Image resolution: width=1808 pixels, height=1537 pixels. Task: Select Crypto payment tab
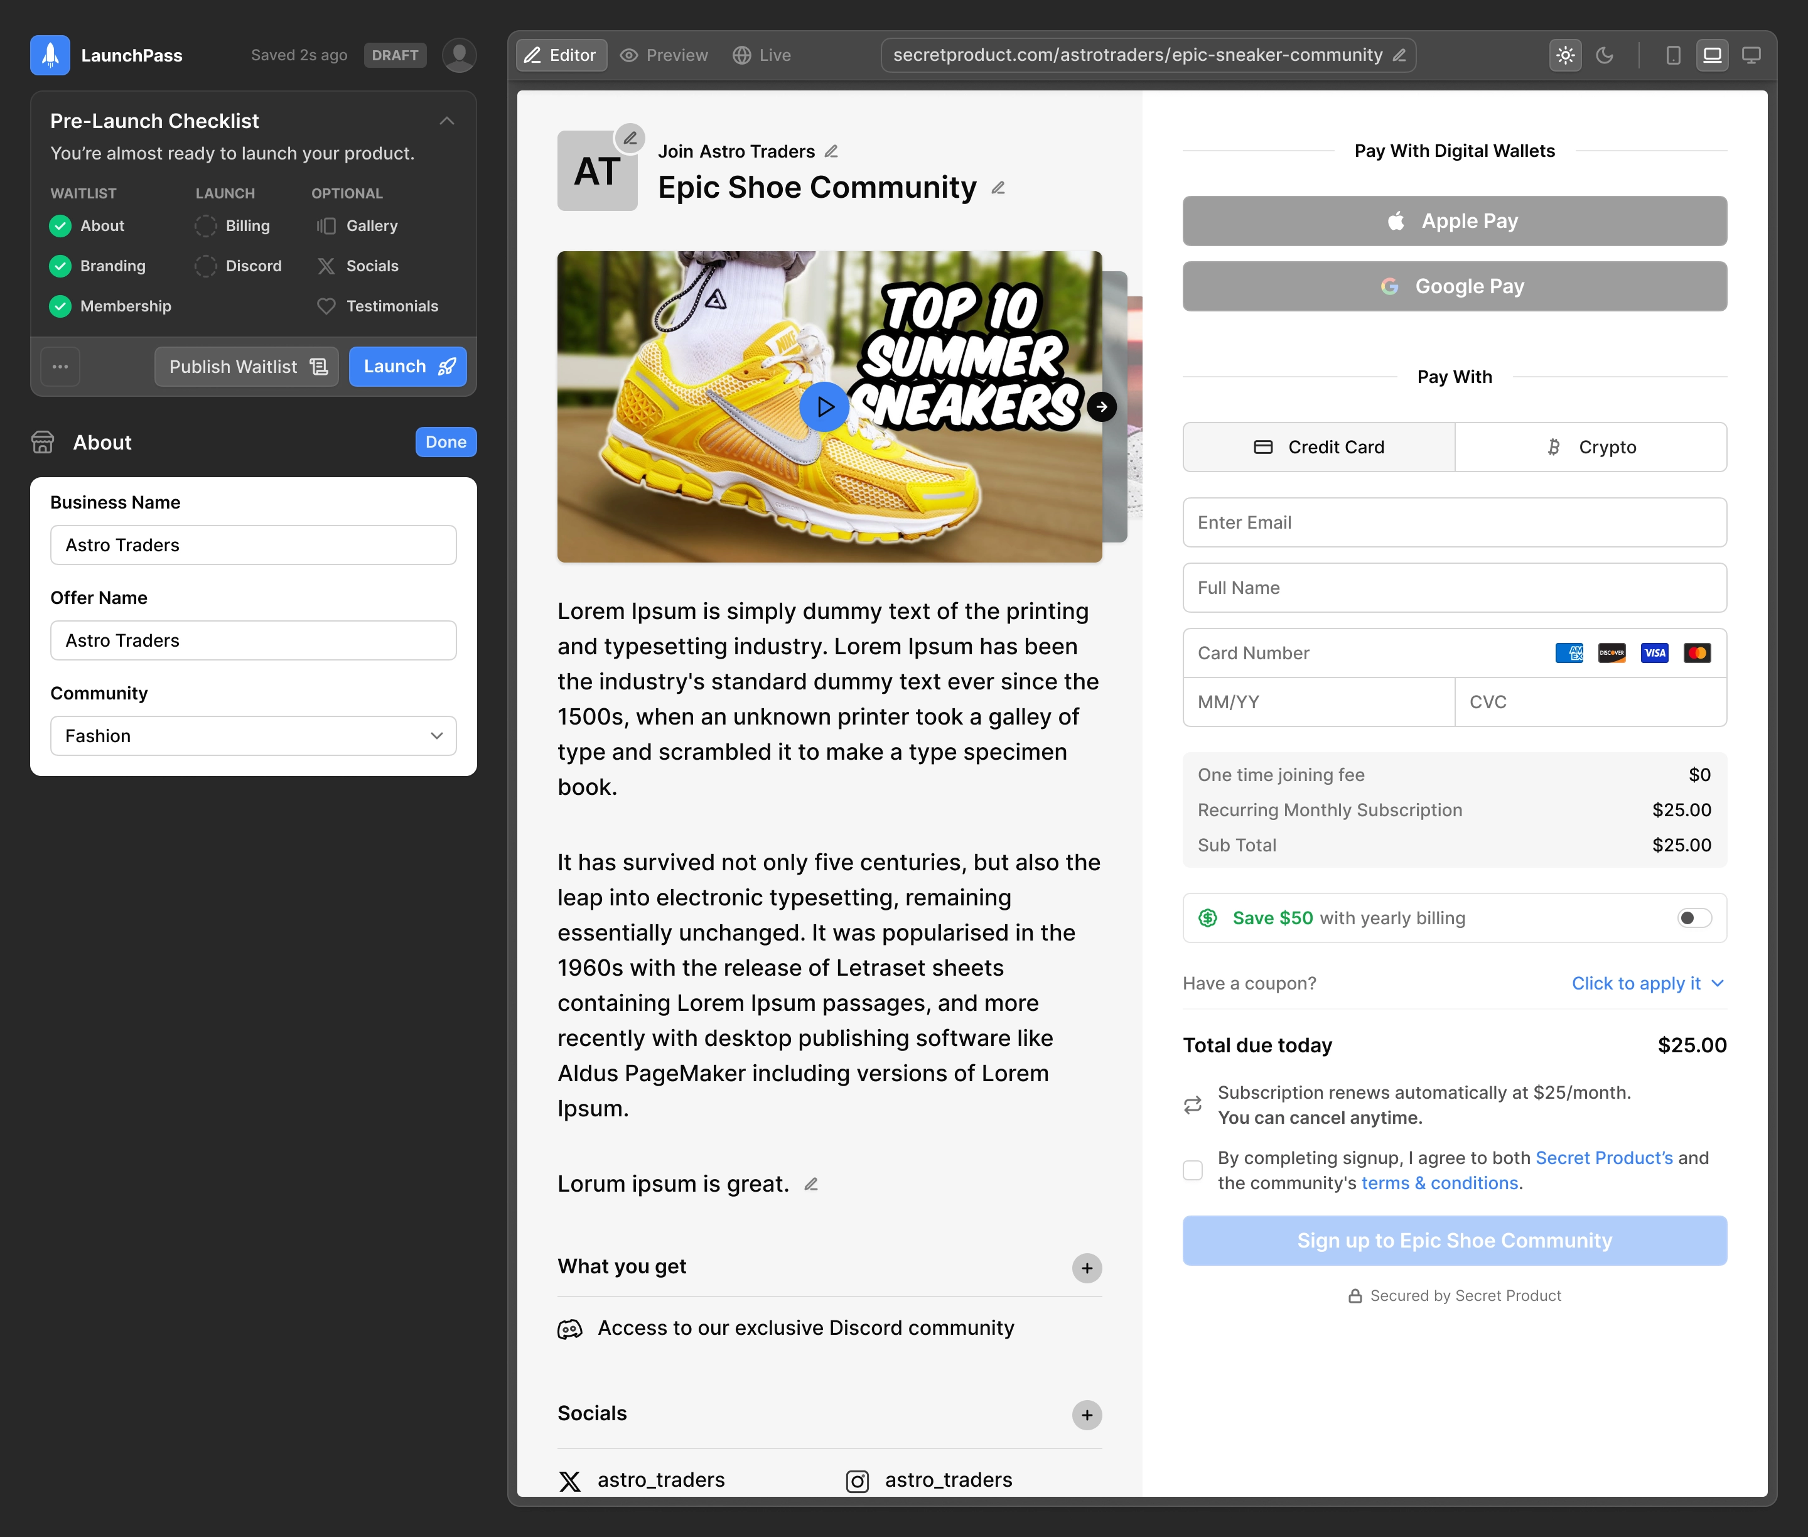1591,447
